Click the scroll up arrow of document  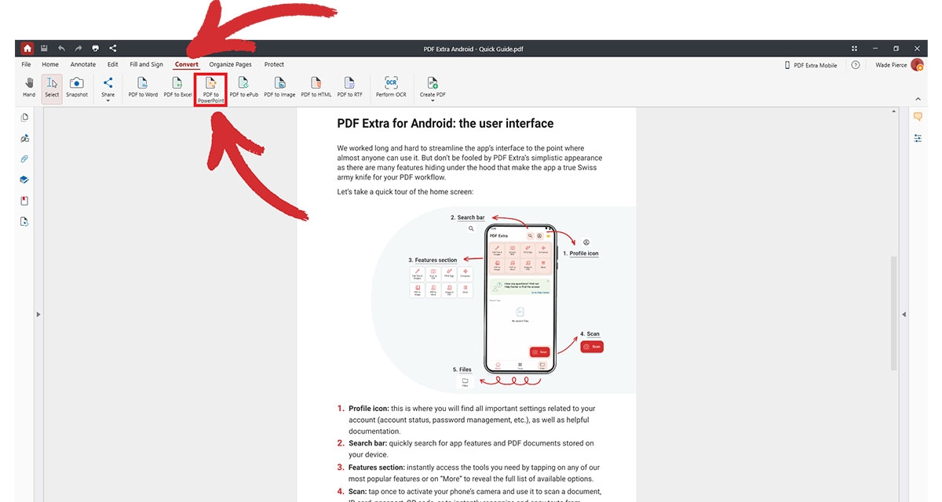[893, 112]
